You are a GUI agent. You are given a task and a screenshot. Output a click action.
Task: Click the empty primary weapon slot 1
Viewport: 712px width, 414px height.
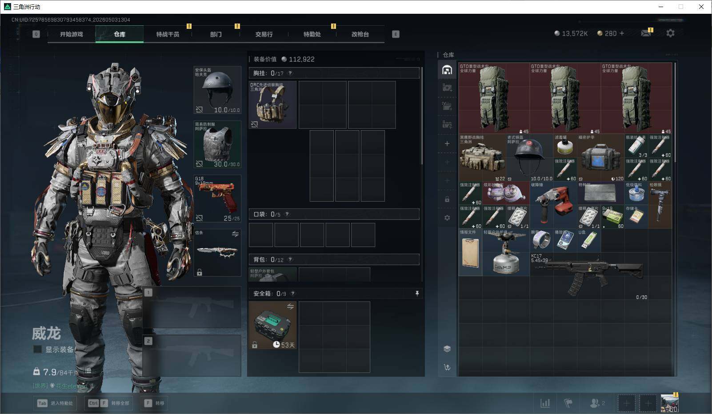[192, 307]
